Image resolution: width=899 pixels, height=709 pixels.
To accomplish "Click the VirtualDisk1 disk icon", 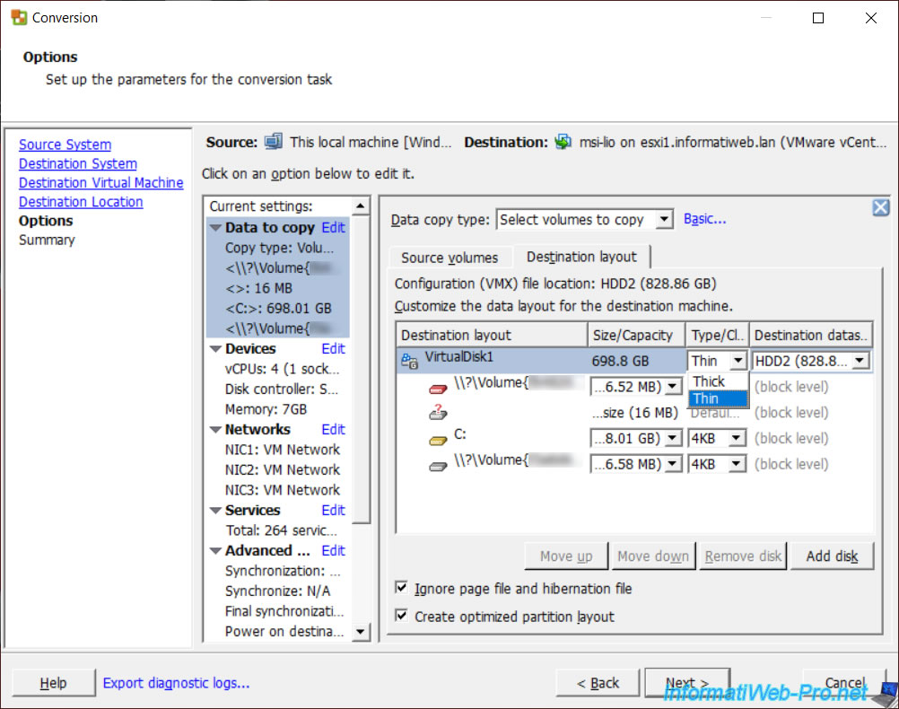I will [x=409, y=361].
